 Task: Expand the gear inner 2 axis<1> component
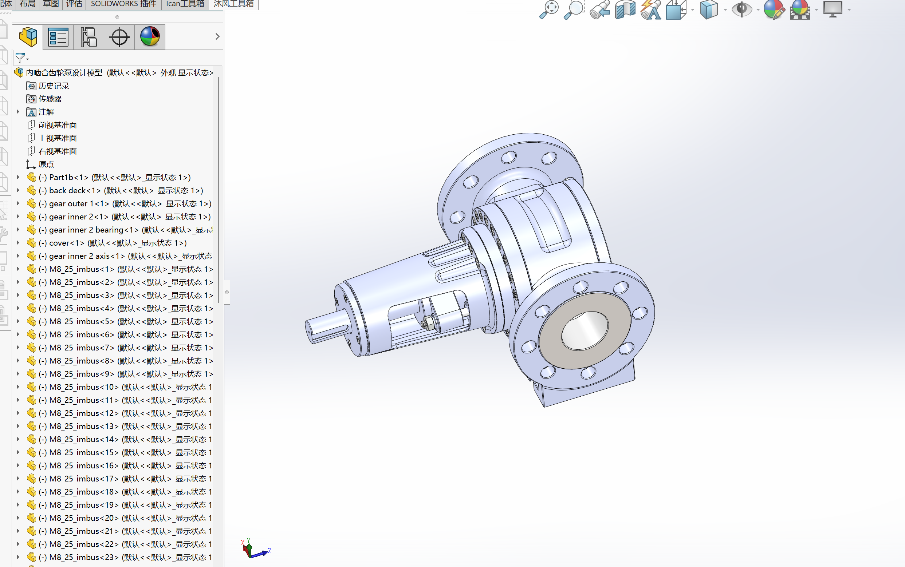coord(18,256)
